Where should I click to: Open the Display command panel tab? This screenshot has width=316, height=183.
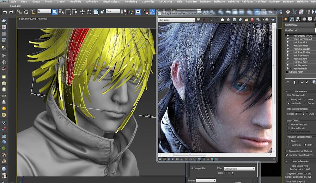pyautogui.click(x=310, y=19)
